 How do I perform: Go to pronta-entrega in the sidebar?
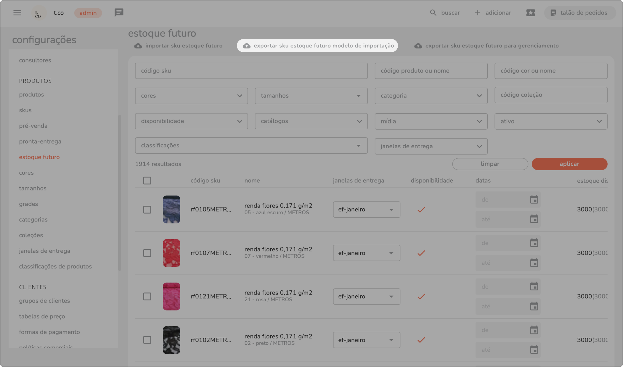[40, 141]
